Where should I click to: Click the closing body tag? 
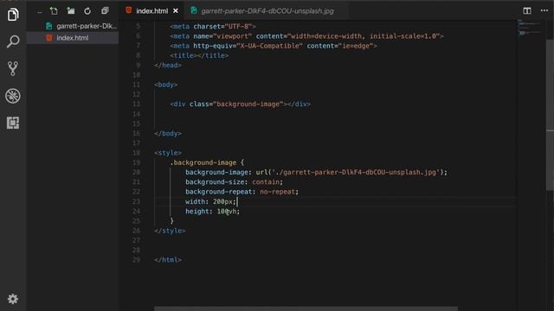click(x=168, y=133)
